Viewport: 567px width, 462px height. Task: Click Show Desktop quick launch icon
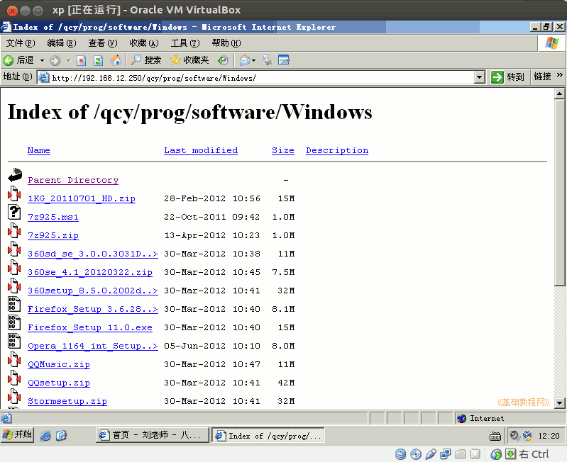coord(62,436)
